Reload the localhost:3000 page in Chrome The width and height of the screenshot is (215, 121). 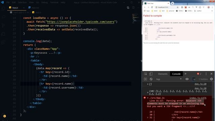click(152, 7)
